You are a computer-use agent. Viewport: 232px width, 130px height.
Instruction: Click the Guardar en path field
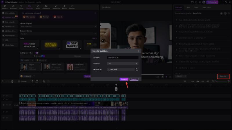(x=121, y=69)
